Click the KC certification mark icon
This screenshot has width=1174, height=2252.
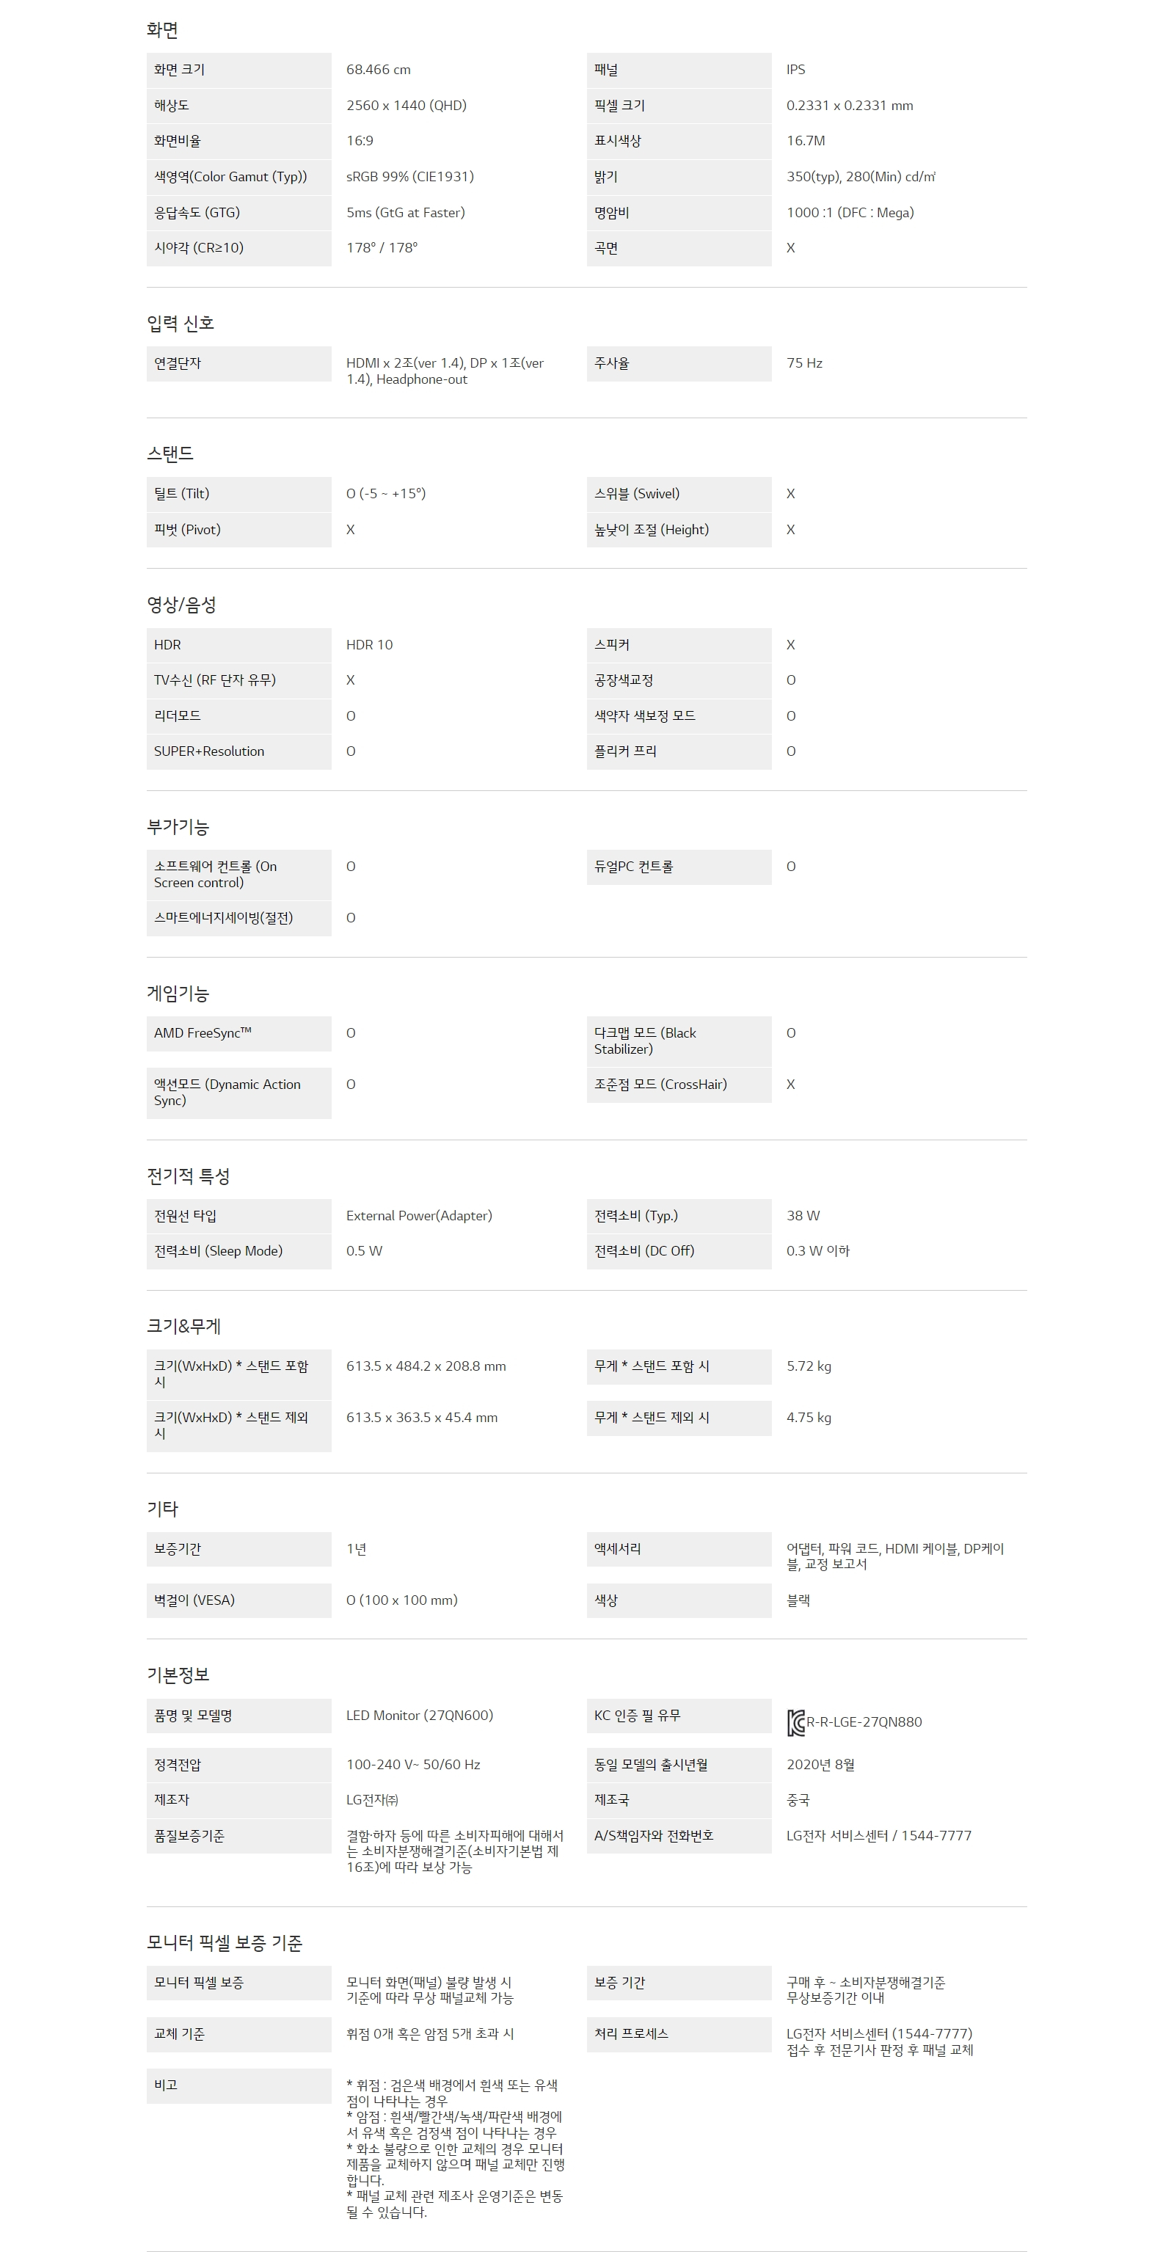point(795,1722)
